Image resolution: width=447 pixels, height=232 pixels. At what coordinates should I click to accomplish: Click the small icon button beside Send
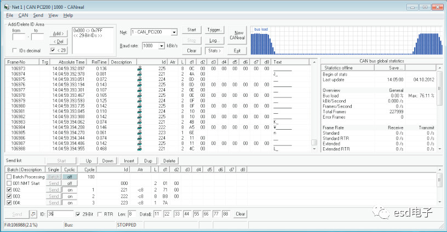[32, 214]
